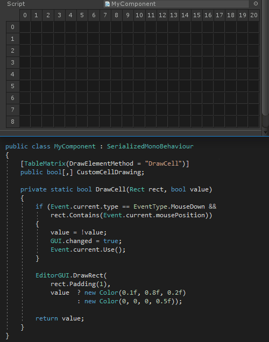The width and height of the screenshot is (269, 342).
Task: Toggle the cell at row 8, column 20
Action: click(254, 122)
